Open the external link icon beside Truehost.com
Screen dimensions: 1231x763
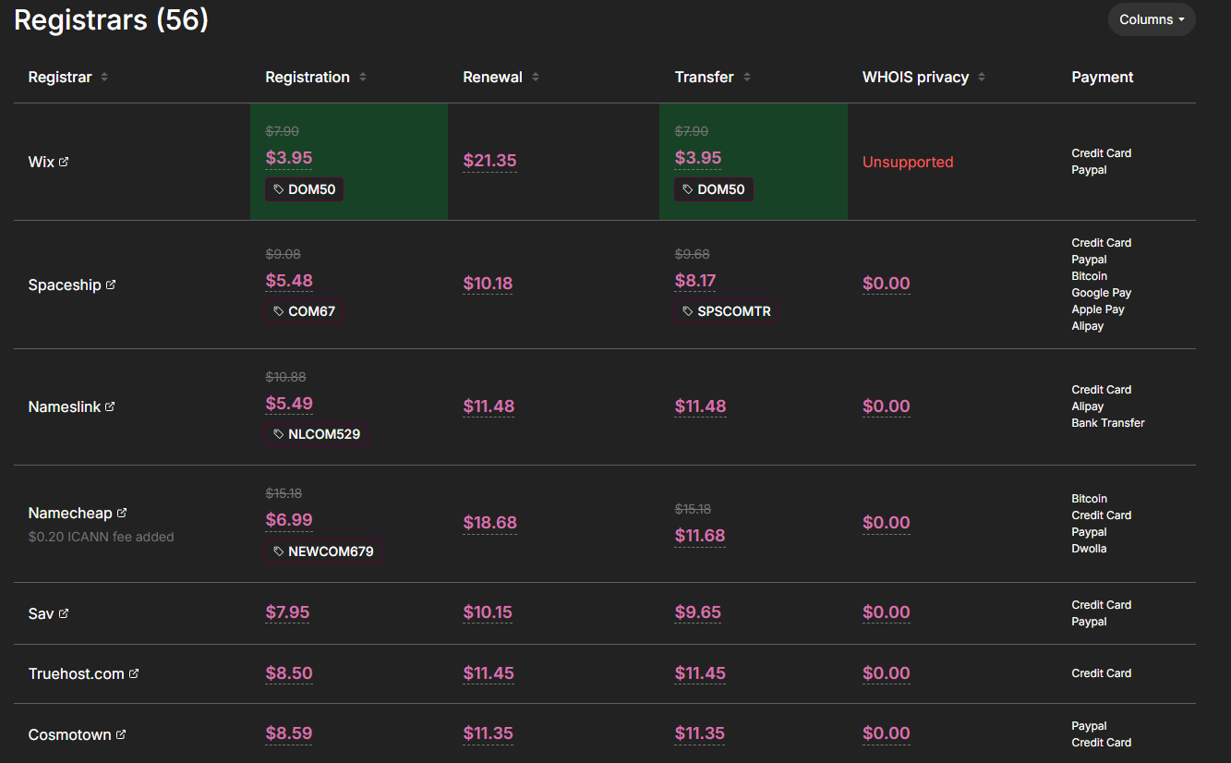134,673
